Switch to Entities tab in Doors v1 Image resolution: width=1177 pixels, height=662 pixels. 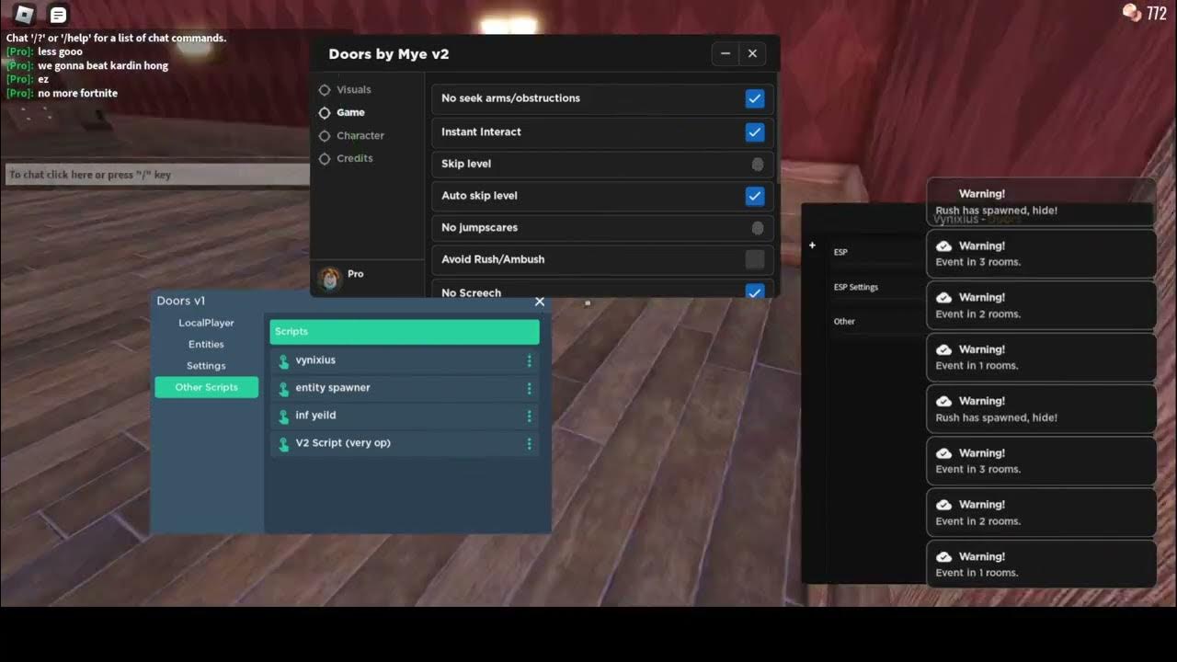coord(206,344)
